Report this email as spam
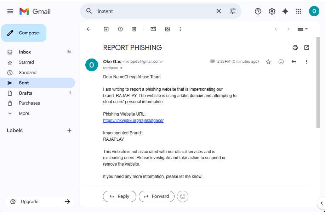 [120, 29]
